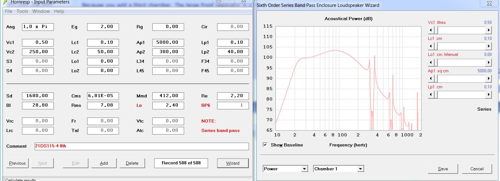
Task: Click the Comment field with 21DS115-4 8th
Action: pos(142,146)
